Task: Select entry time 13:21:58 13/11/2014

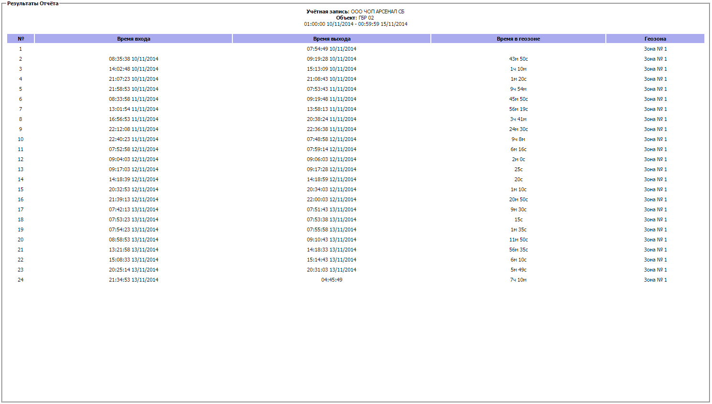Action: coord(133,250)
